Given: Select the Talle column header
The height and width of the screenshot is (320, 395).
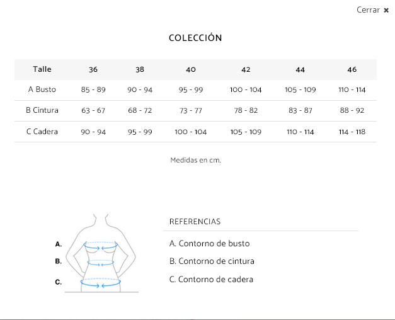Looking at the screenshot, I should (42, 69).
